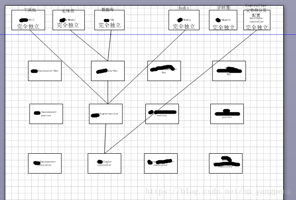Select the redacted dao box right of login-dao
The image size is (296, 200).
164,71
